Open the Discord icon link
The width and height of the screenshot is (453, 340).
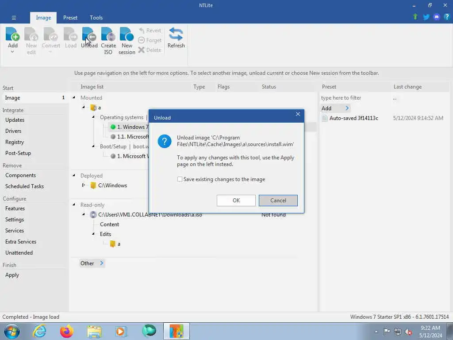tap(437, 17)
